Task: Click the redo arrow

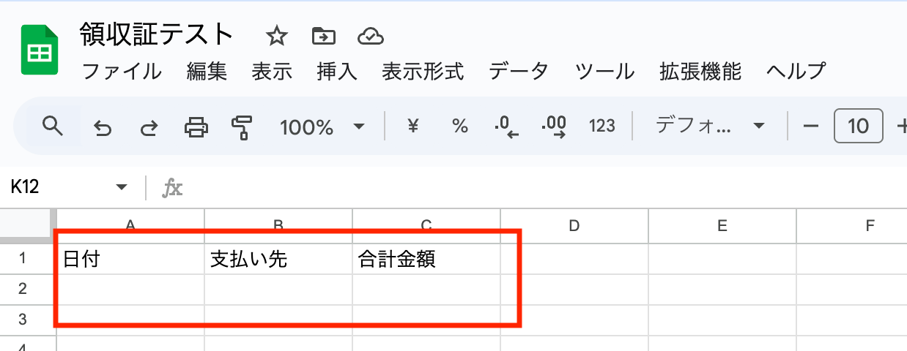Action: coord(149,128)
